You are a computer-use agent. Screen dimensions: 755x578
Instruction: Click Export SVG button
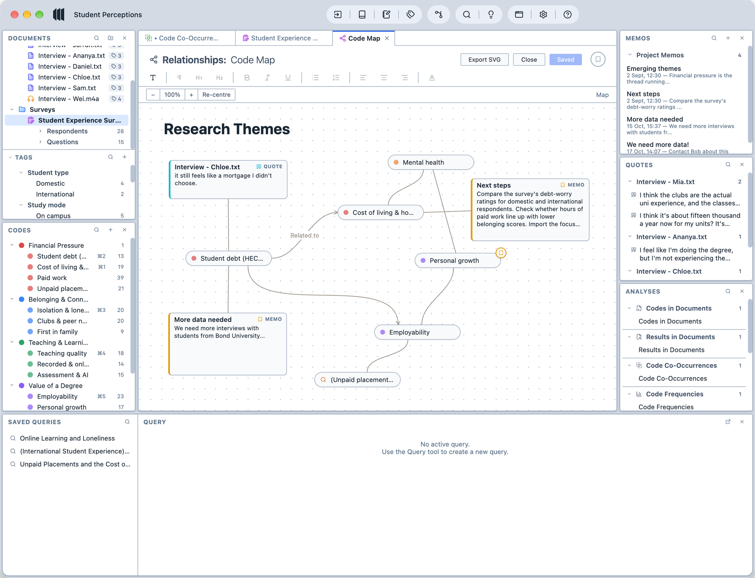pyautogui.click(x=484, y=60)
